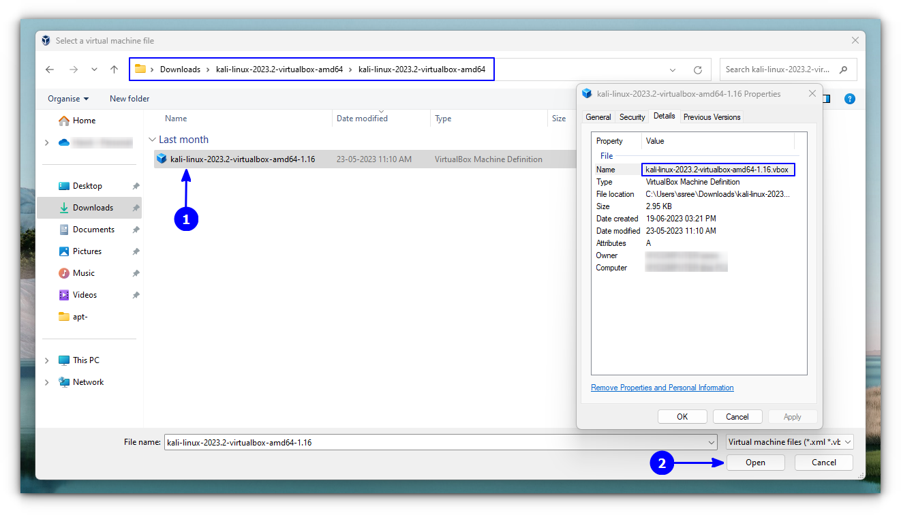The image size is (901, 515).
Task: Open Music in the sidebar
Action: (x=77, y=273)
